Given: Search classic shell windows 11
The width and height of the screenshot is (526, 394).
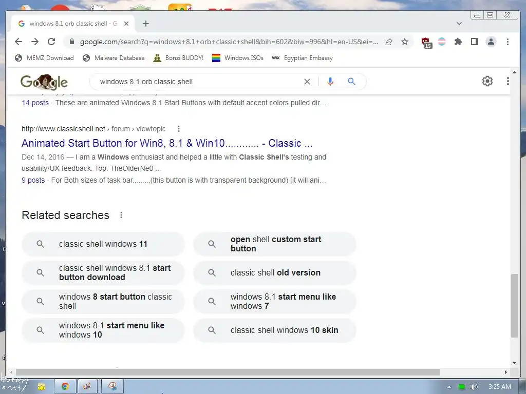Looking at the screenshot, I should (x=103, y=244).
